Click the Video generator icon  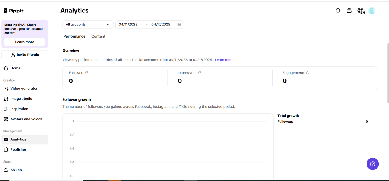(x=6, y=89)
